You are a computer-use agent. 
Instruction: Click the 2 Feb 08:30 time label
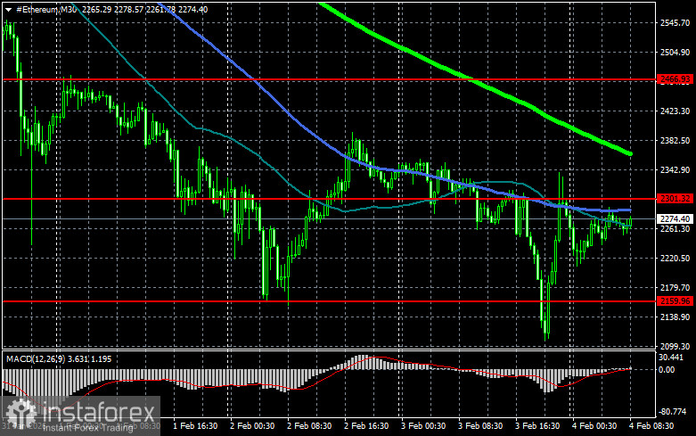pyautogui.click(x=309, y=426)
